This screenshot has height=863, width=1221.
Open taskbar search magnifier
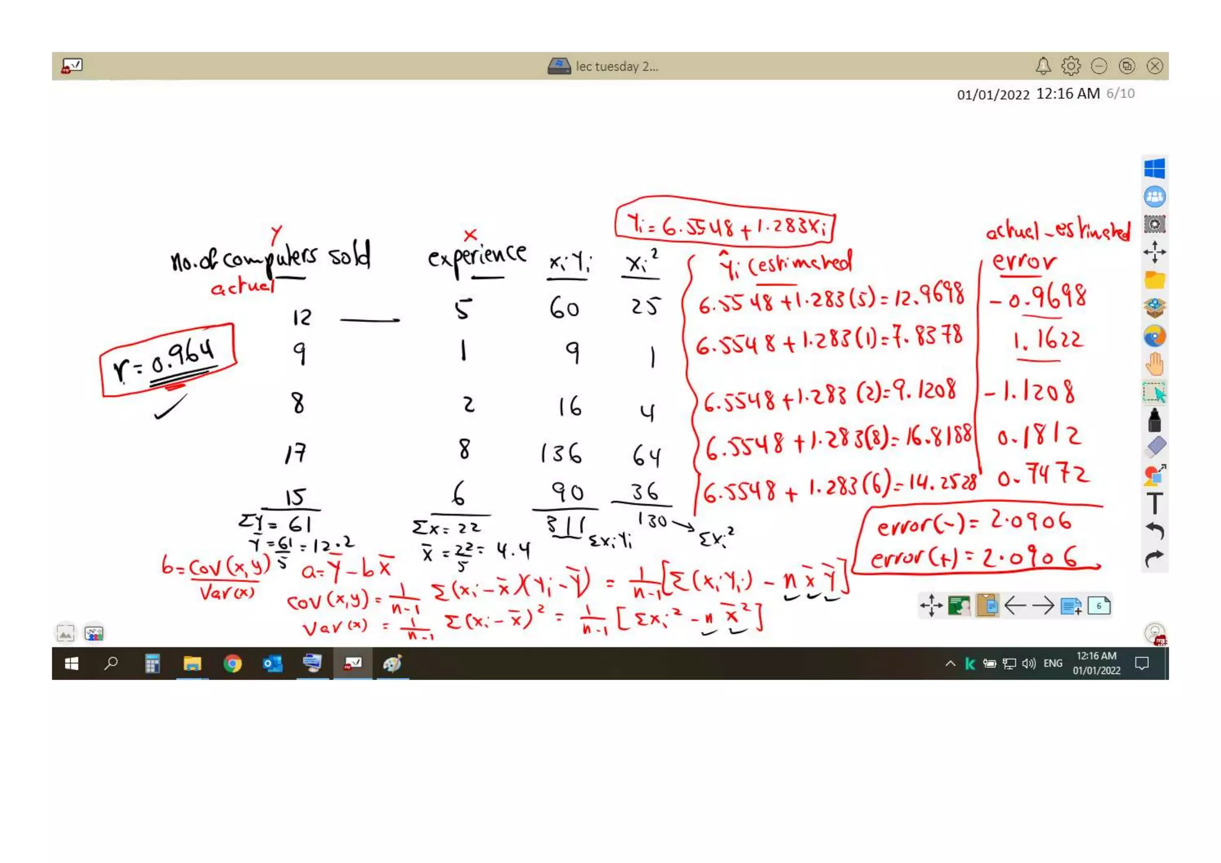click(111, 663)
